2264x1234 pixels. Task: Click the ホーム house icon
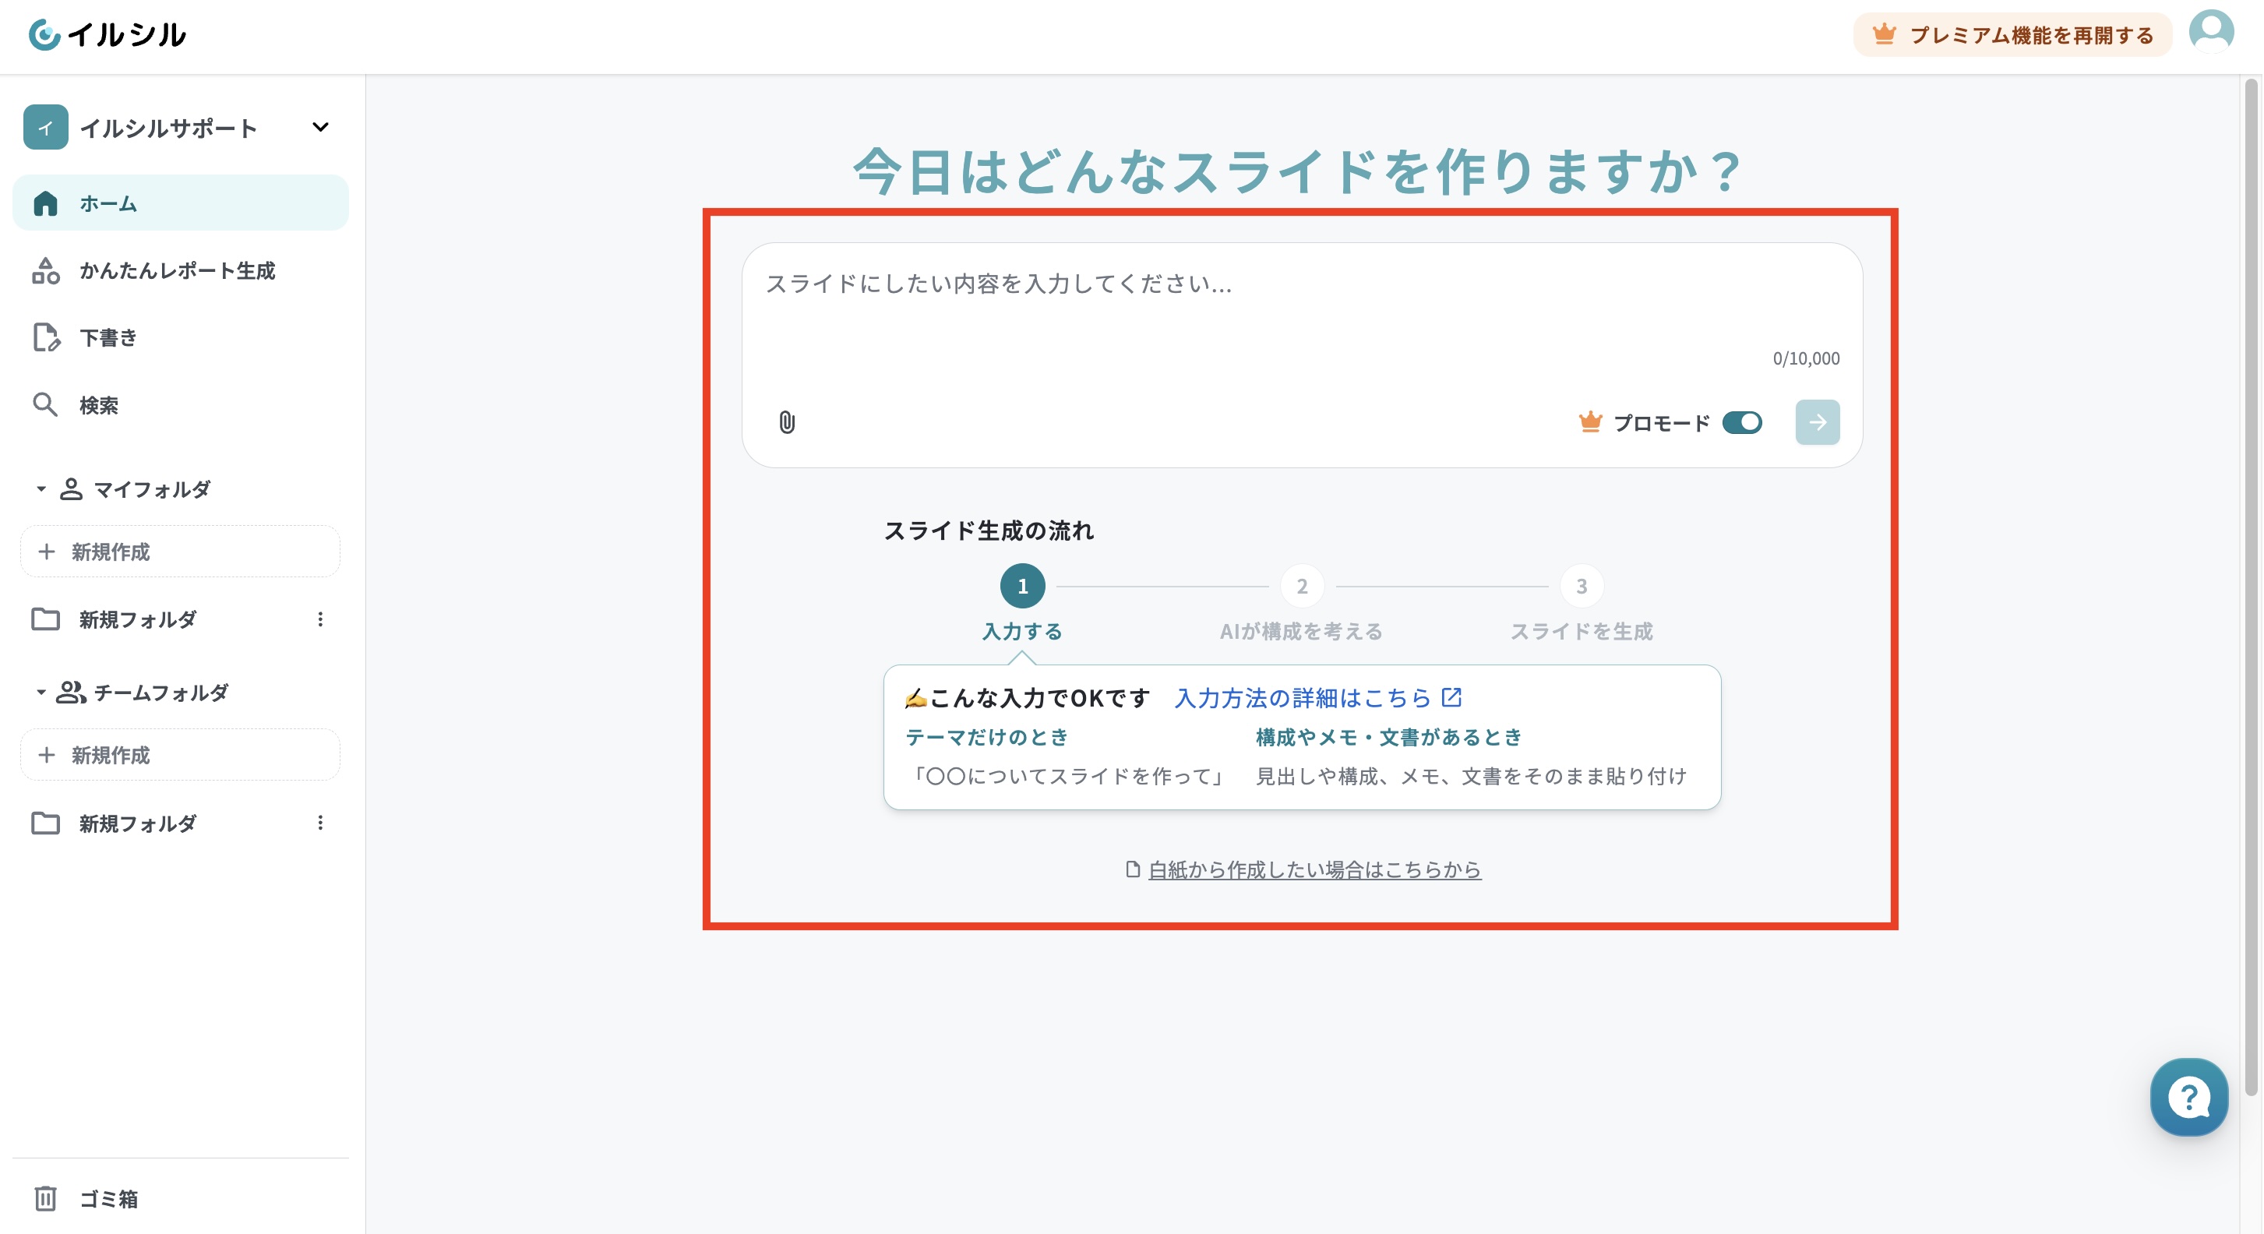click(x=46, y=203)
